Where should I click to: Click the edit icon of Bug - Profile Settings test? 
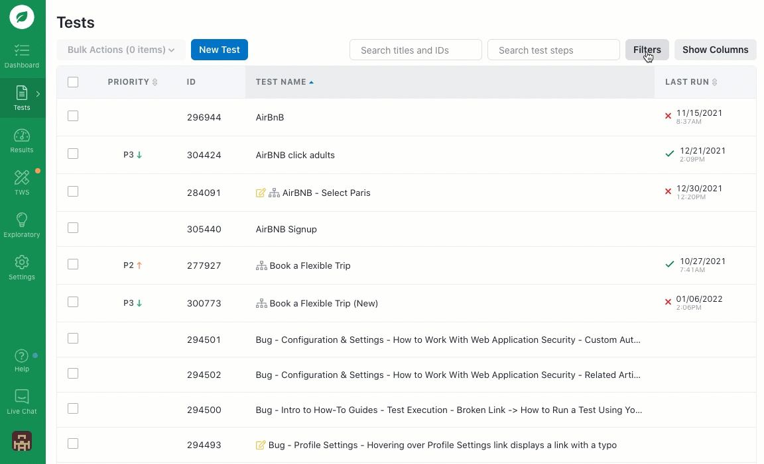click(261, 445)
